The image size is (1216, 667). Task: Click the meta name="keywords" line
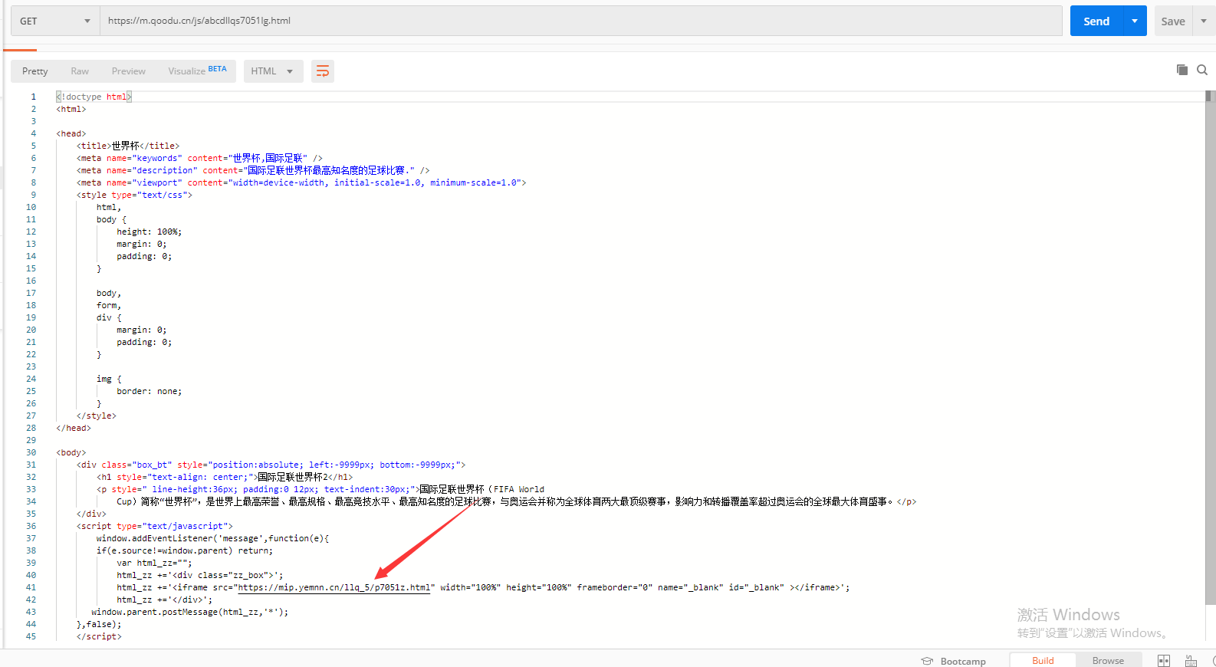199,158
